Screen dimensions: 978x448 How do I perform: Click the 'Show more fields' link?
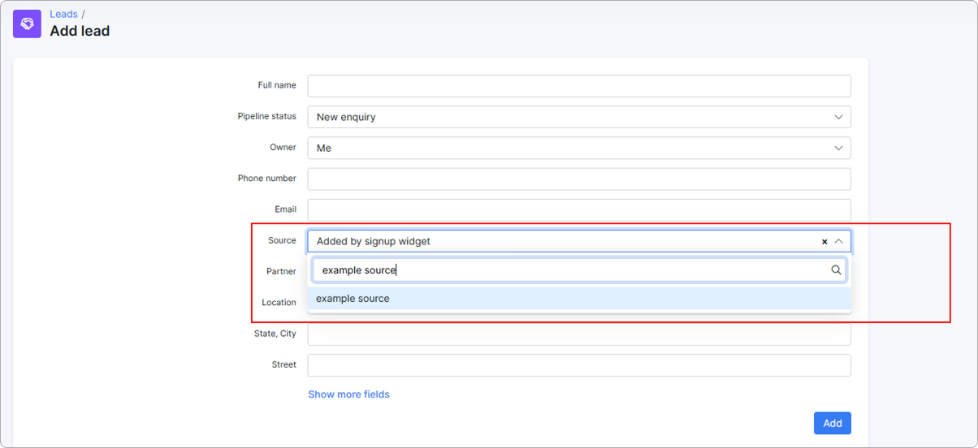(348, 394)
